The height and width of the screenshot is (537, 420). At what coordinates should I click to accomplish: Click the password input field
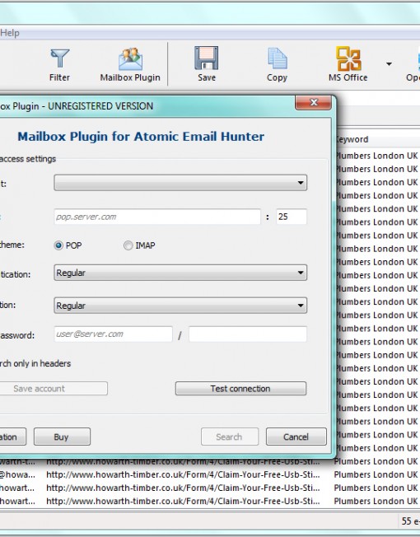pyautogui.click(x=248, y=334)
